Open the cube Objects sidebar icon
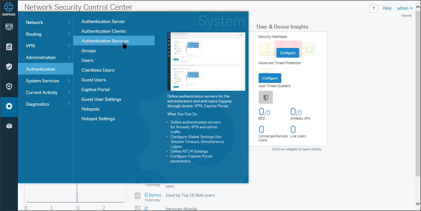Screen dimensions: 421x211 [9, 126]
